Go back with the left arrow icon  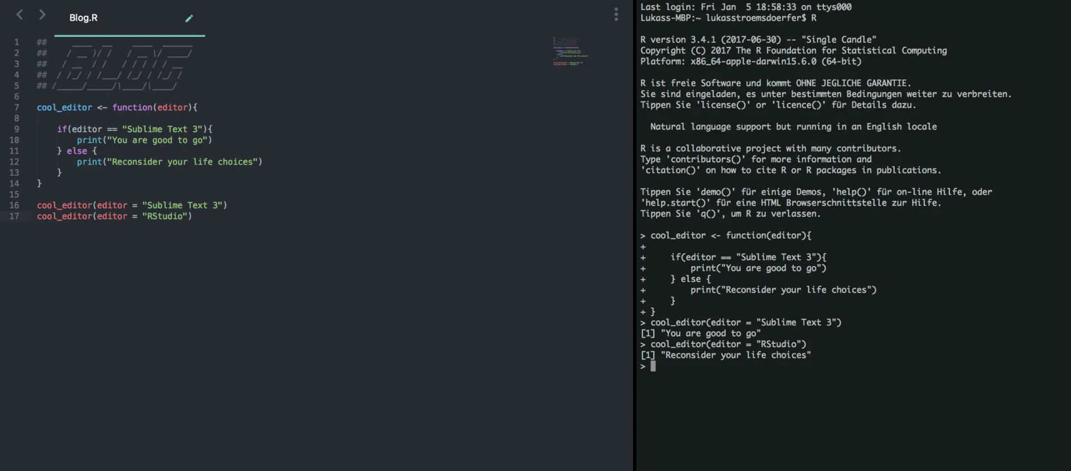(x=20, y=14)
